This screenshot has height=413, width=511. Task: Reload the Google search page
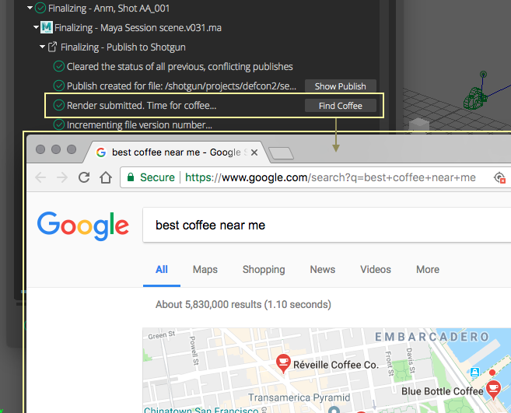point(84,177)
